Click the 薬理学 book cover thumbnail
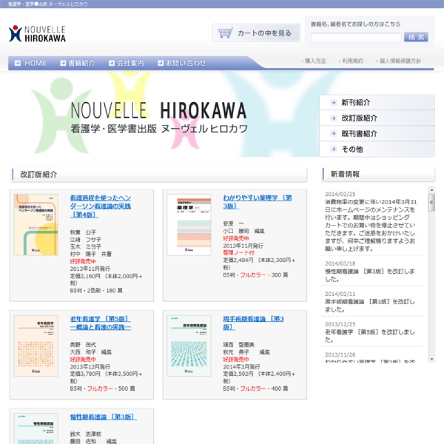444x444 pixels. click(x=189, y=225)
